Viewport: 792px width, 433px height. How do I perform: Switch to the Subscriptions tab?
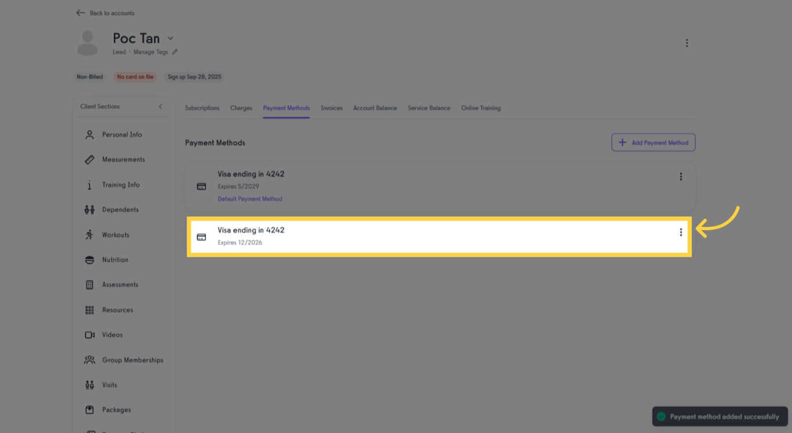pyautogui.click(x=202, y=108)
